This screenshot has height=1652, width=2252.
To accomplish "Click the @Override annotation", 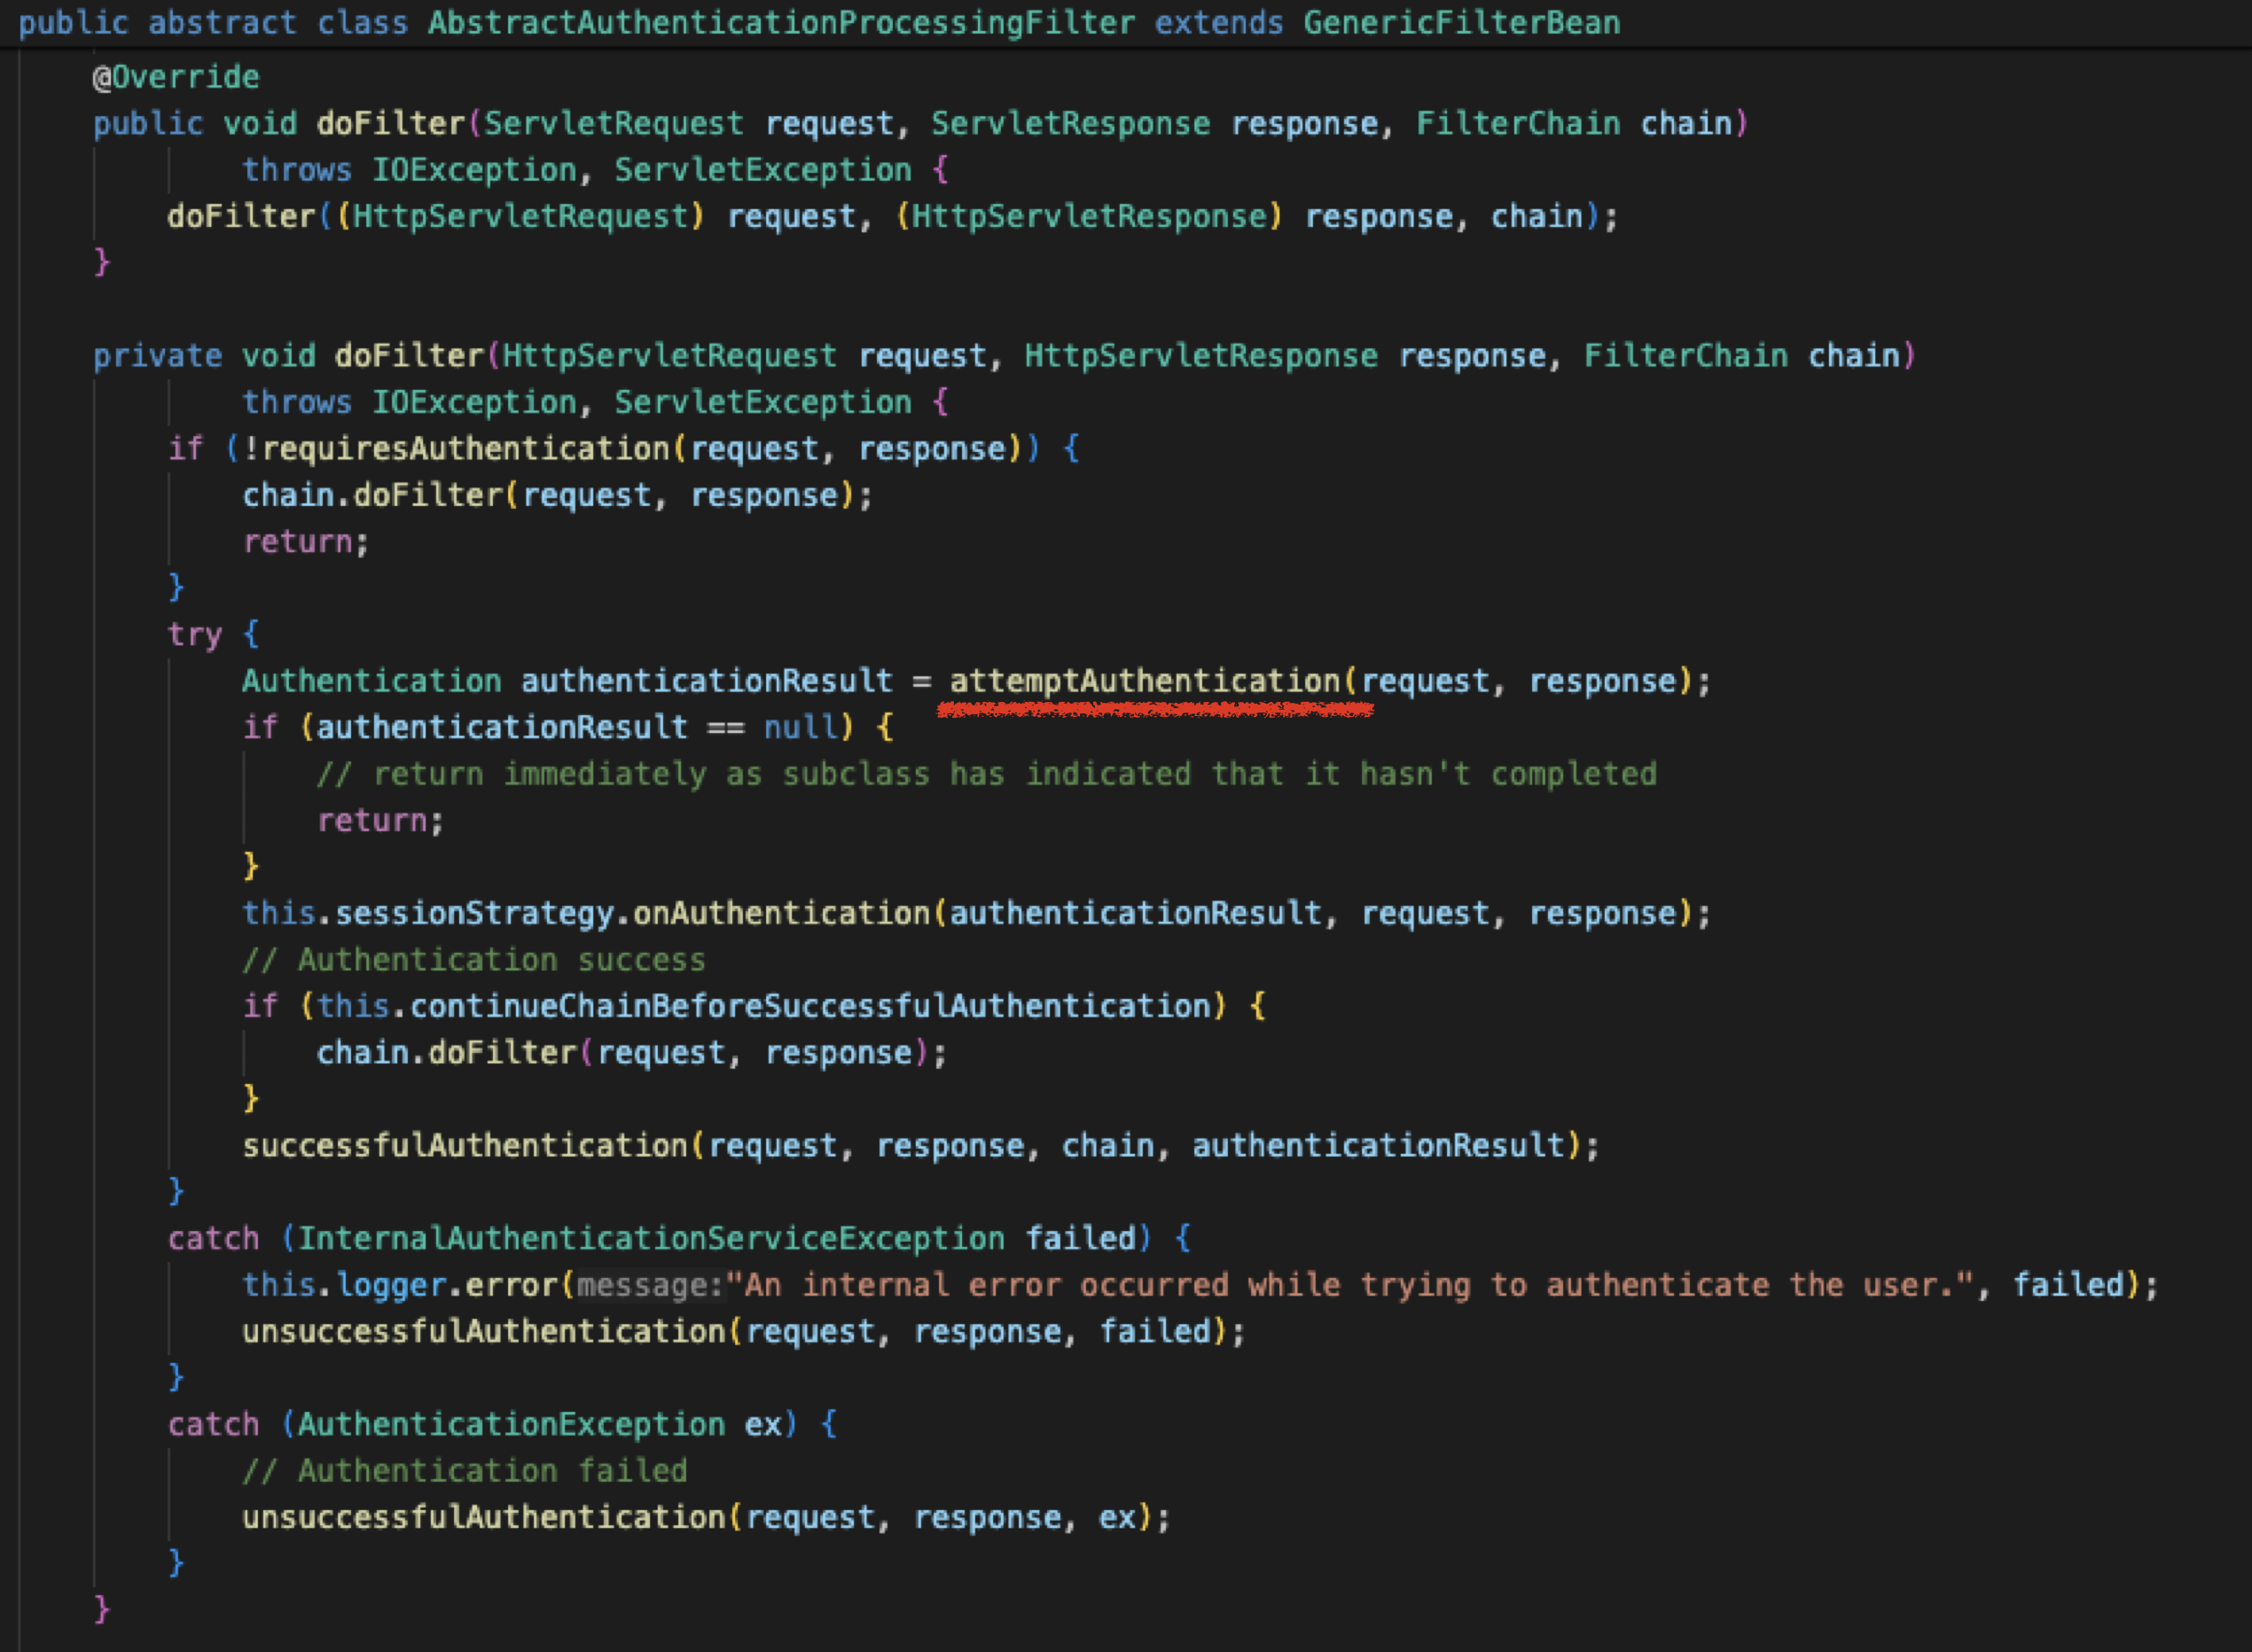I will click(x=176, y=77).
